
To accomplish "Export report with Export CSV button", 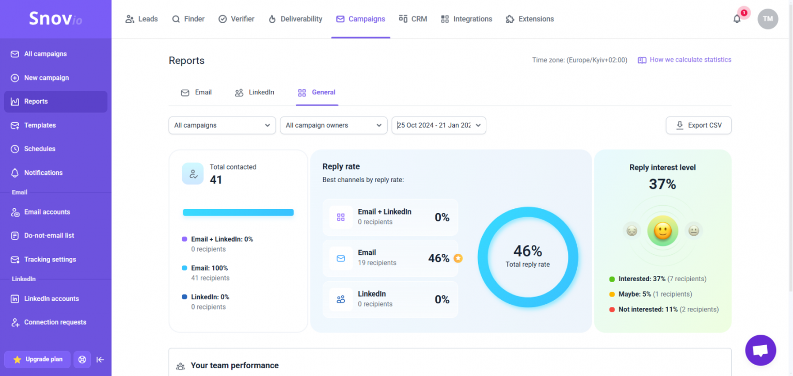I will click(699, 125).
